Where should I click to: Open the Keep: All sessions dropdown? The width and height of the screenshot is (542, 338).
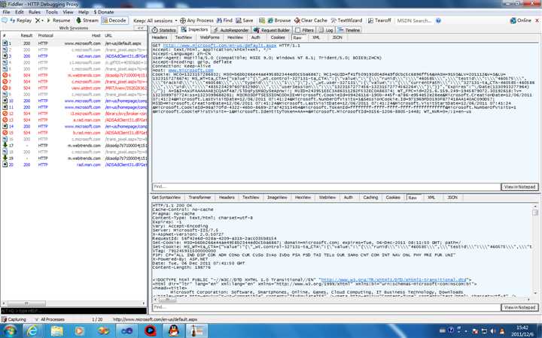point(155,21)
